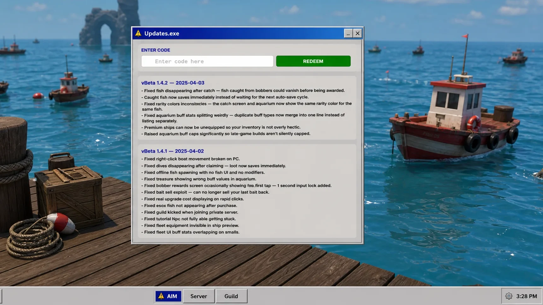The image size is (543, 305).
Task: Click the 3:28 PM clock
Action: (x=527, y=296)
